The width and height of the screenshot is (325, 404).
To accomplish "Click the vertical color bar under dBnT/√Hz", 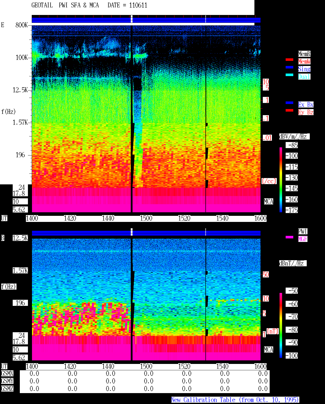I will click(281, 325).
